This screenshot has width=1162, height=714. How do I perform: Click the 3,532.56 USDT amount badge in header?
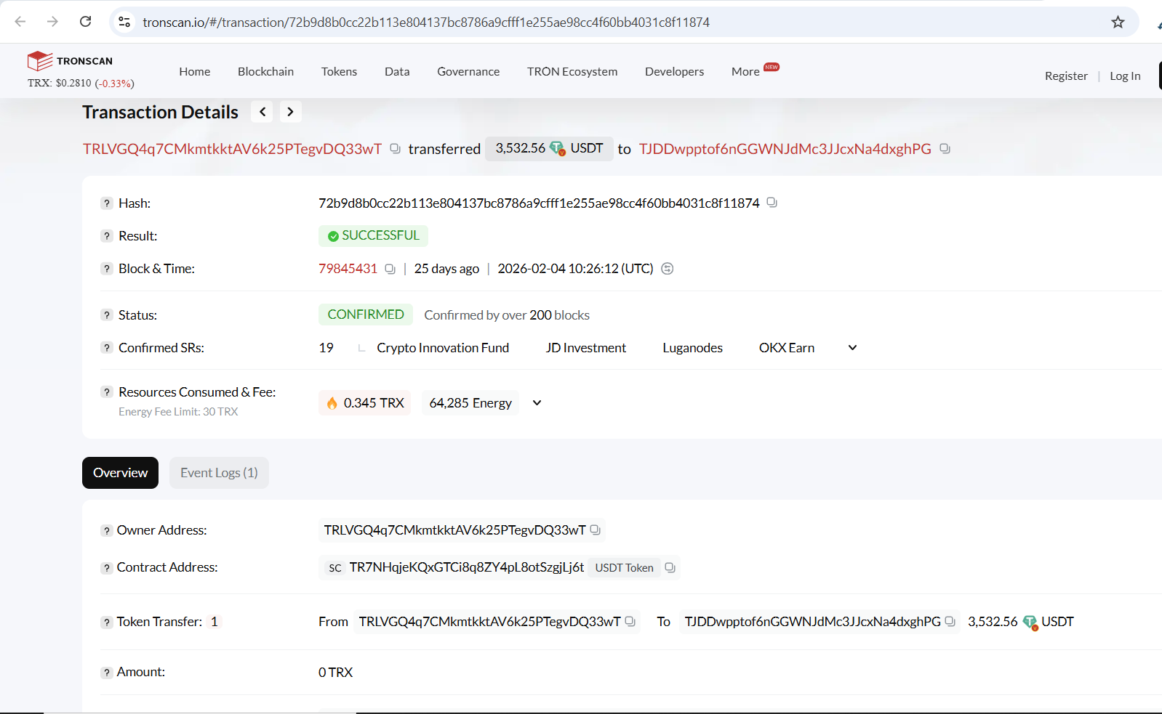pos(549,148)
